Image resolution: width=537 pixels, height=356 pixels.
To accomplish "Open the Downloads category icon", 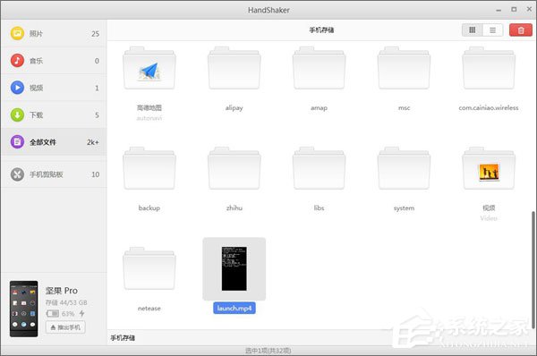I will pyautogui.click(x=17, y=114).
